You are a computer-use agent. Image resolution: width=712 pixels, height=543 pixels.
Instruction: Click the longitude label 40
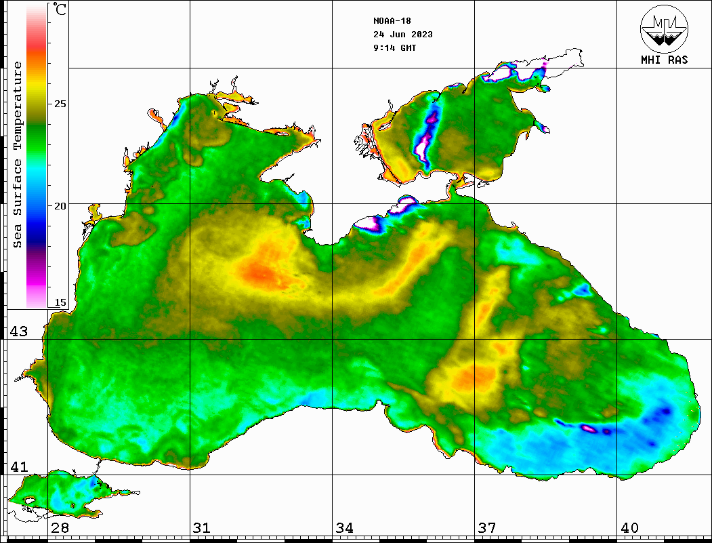629,528
